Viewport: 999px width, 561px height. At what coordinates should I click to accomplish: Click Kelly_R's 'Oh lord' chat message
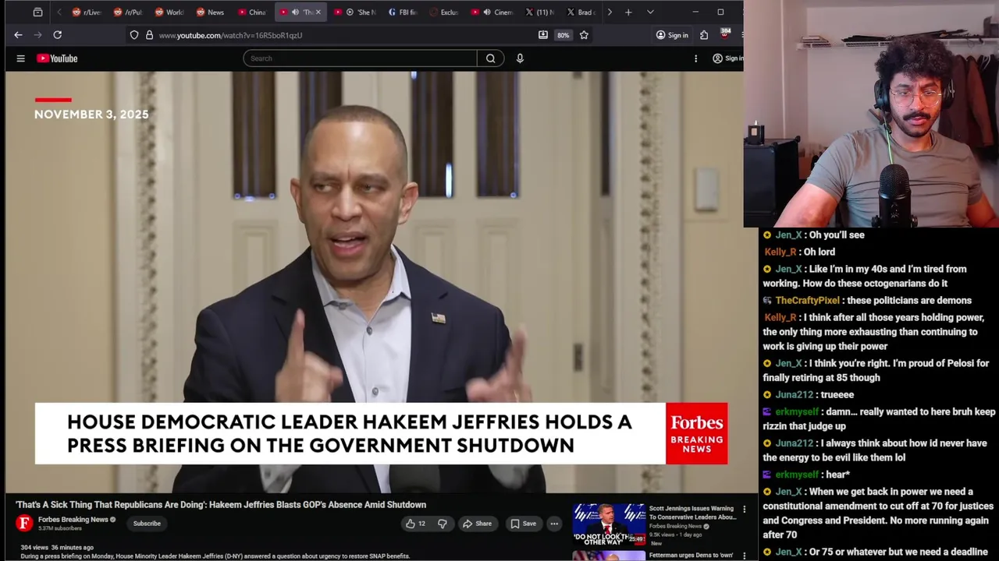(x=800, y=252)
